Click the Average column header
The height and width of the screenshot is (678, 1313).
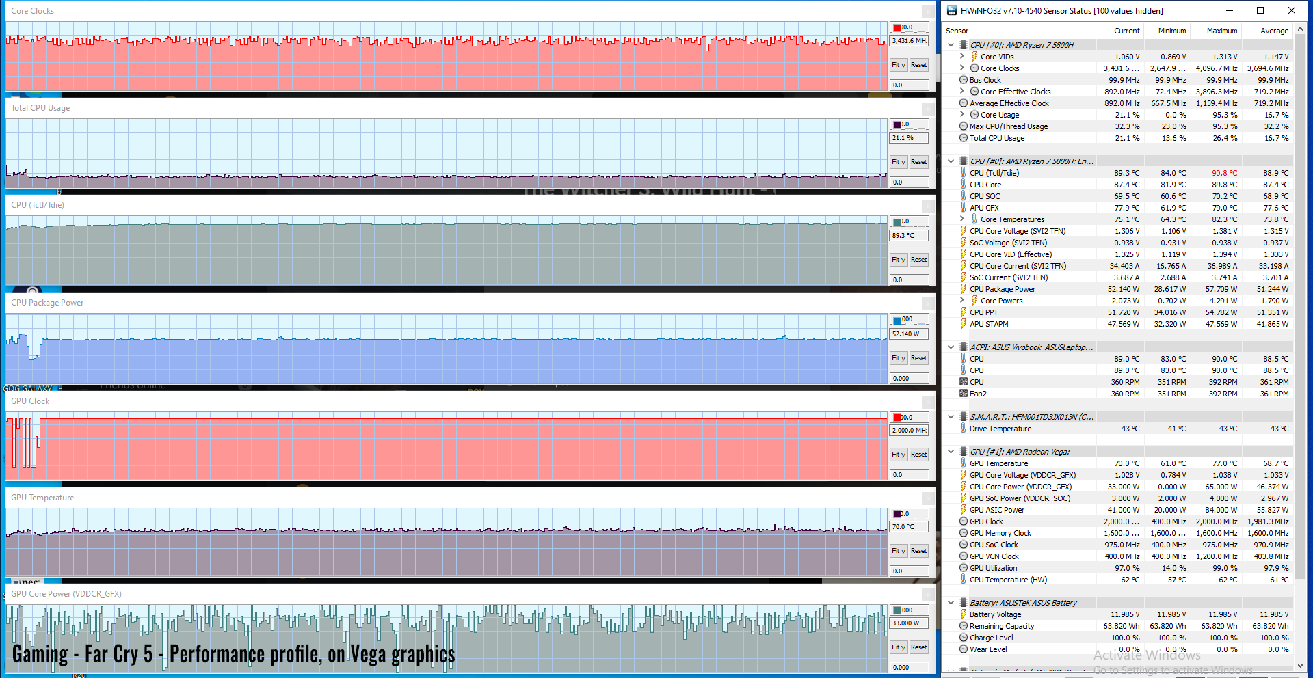coord(1273,31)
